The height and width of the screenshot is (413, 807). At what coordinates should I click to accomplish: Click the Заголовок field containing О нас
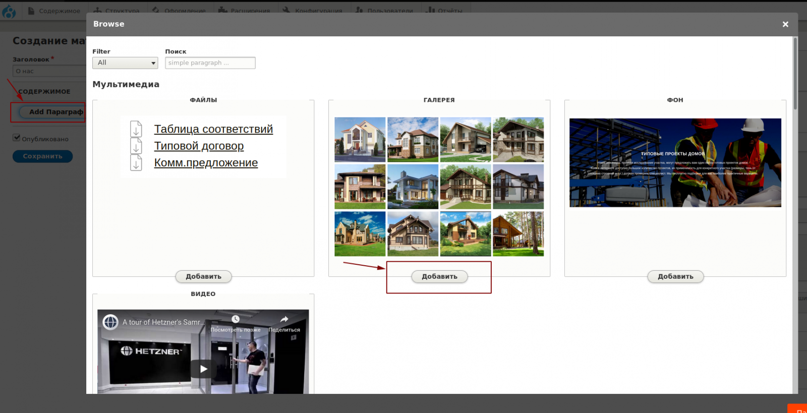[49, 71]
